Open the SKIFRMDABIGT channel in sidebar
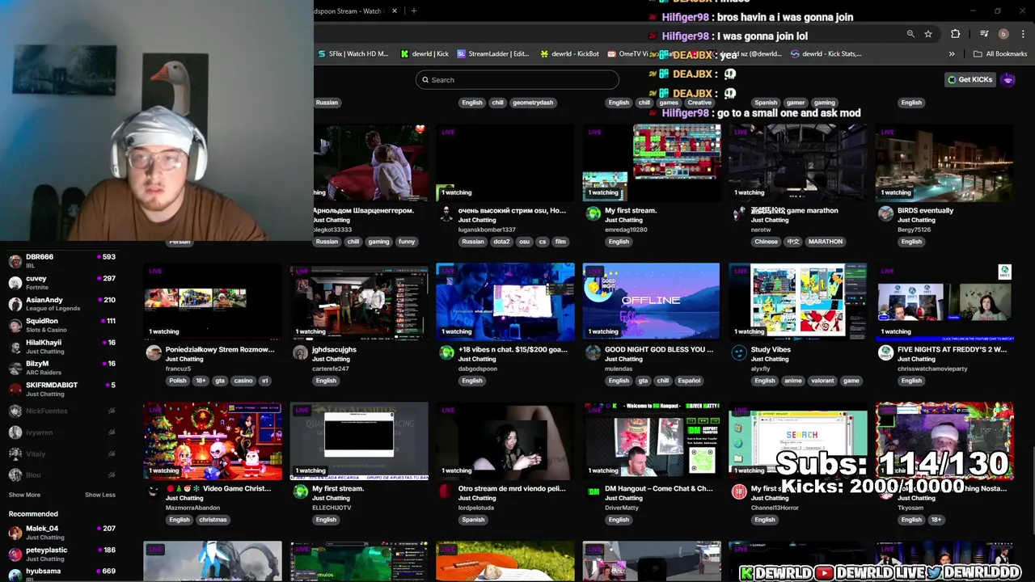The width and height of the screenshot is (1035, 582). coord(61,389)
